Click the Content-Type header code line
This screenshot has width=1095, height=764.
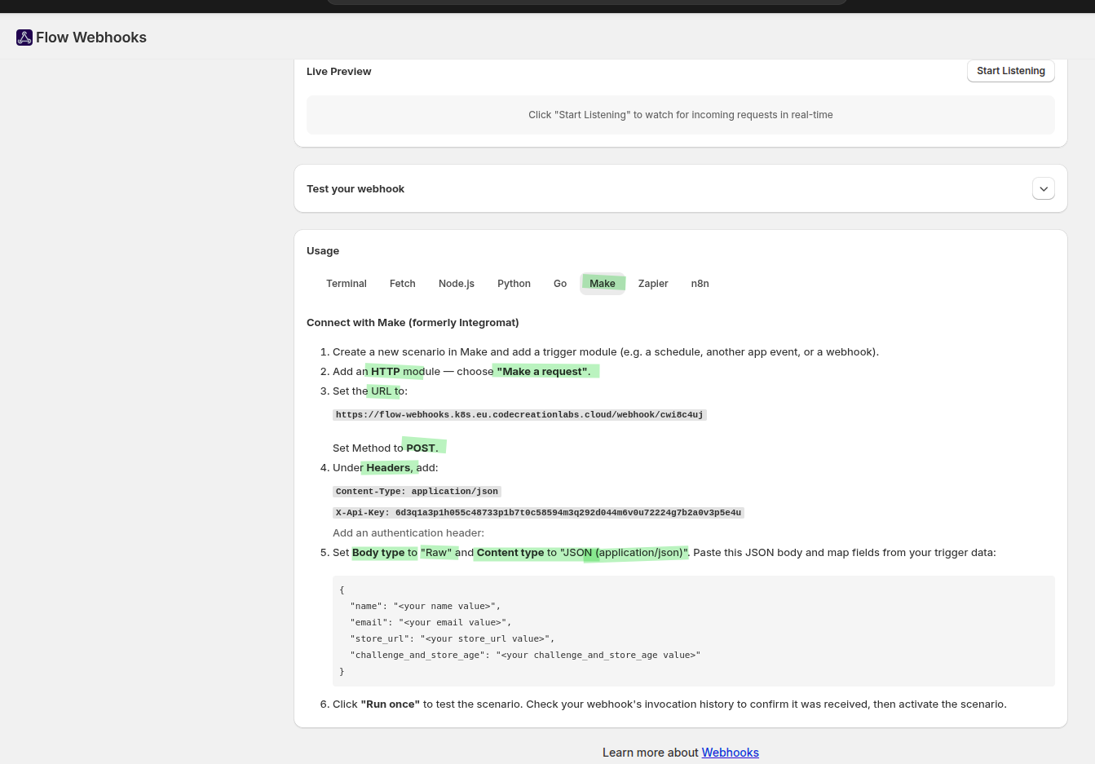417,492
